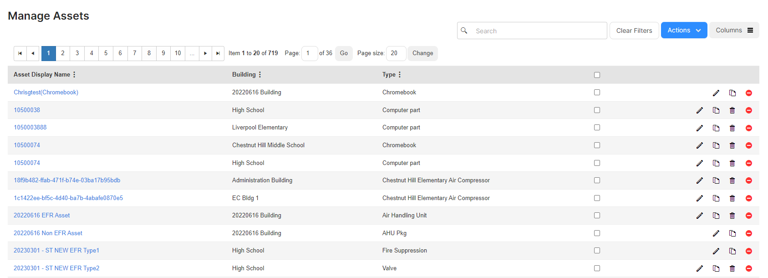Image resolution: width=768 pixels, height=278 pixels.
Task: Select the checkbox for asset 10500038
Action: [597, 110]
